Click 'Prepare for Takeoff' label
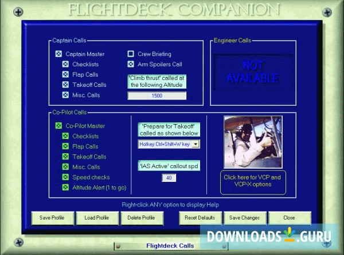The height and width of the screenshot is (255, 344). click(169, 130)
